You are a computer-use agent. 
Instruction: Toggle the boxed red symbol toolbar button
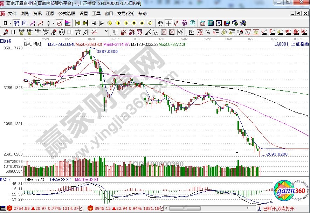60,23
